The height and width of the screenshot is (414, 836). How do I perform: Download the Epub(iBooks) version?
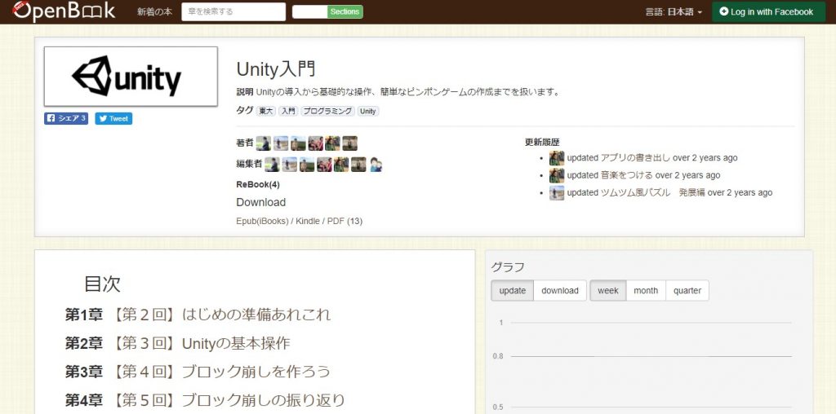click(262, 222)
